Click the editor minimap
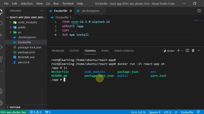204x114 pixels. (x=199, y=20)
